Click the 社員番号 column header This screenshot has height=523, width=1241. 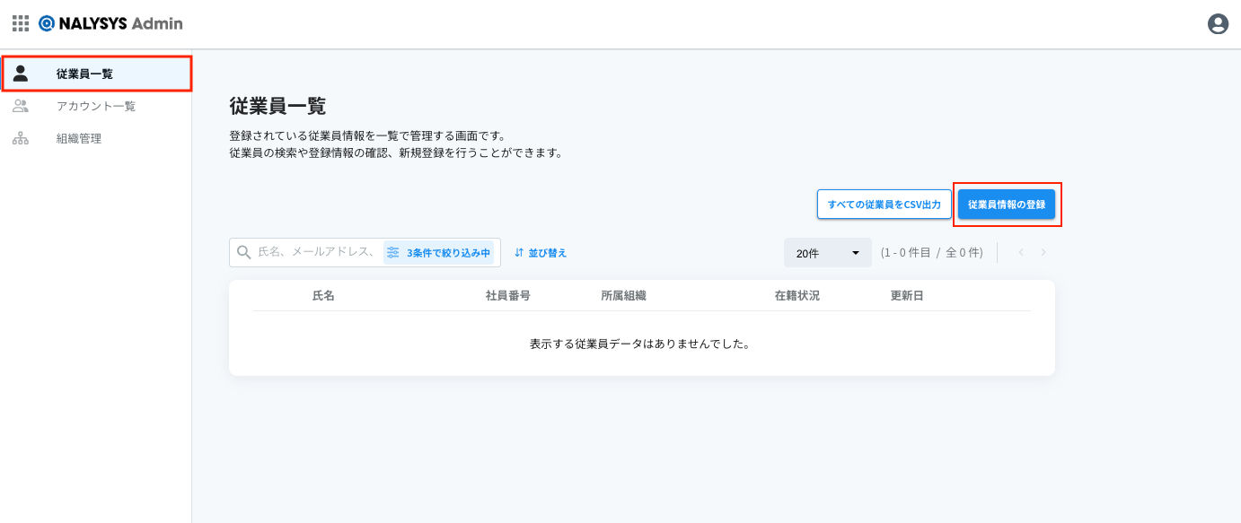click(507, 295)
